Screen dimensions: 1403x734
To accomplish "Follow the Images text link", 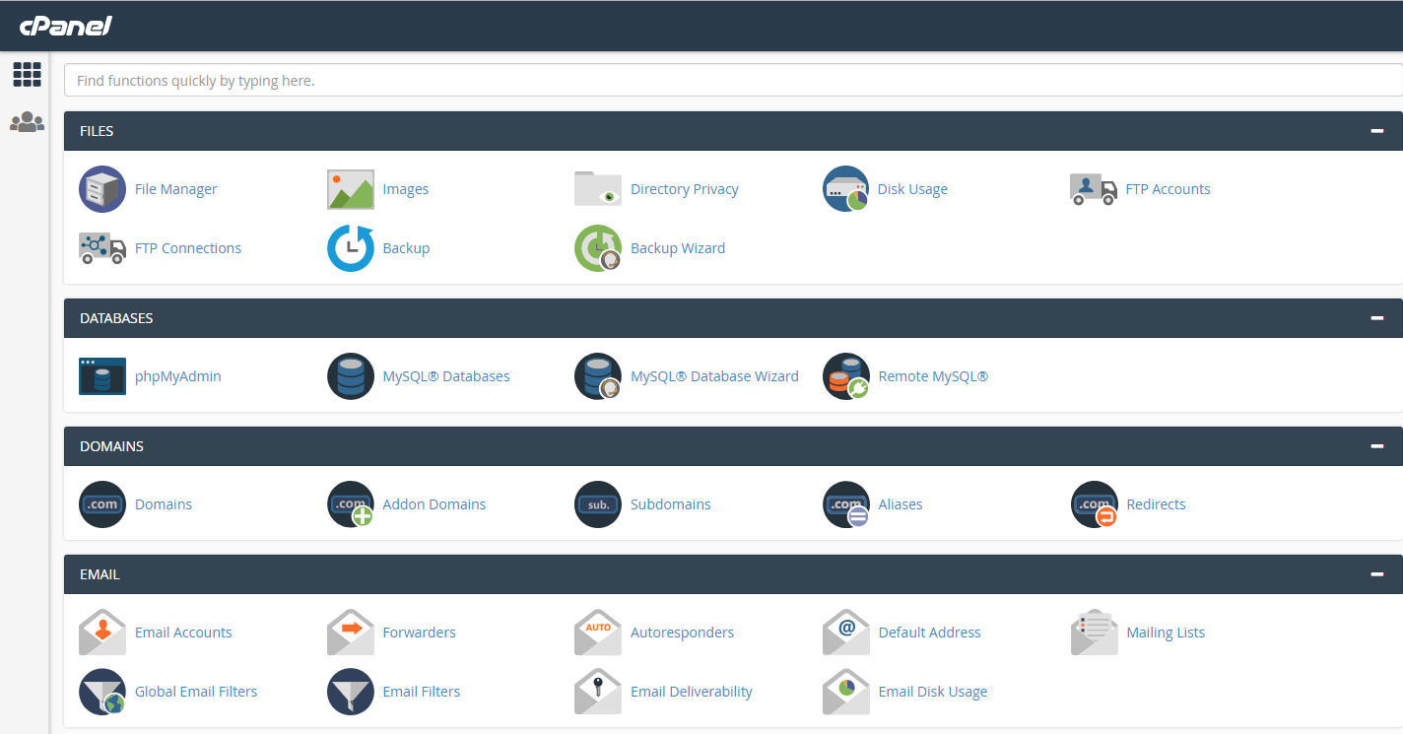I will pos(406,189).
